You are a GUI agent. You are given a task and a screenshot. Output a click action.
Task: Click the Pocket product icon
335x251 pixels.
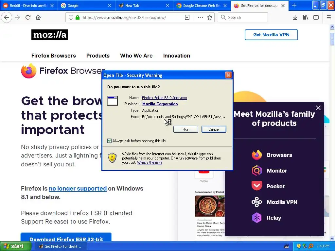tap(256, 186)
